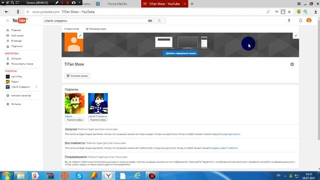Click Описание канала button
The height and width of the screenshot is (180, 320).
[x=77, y=75]
